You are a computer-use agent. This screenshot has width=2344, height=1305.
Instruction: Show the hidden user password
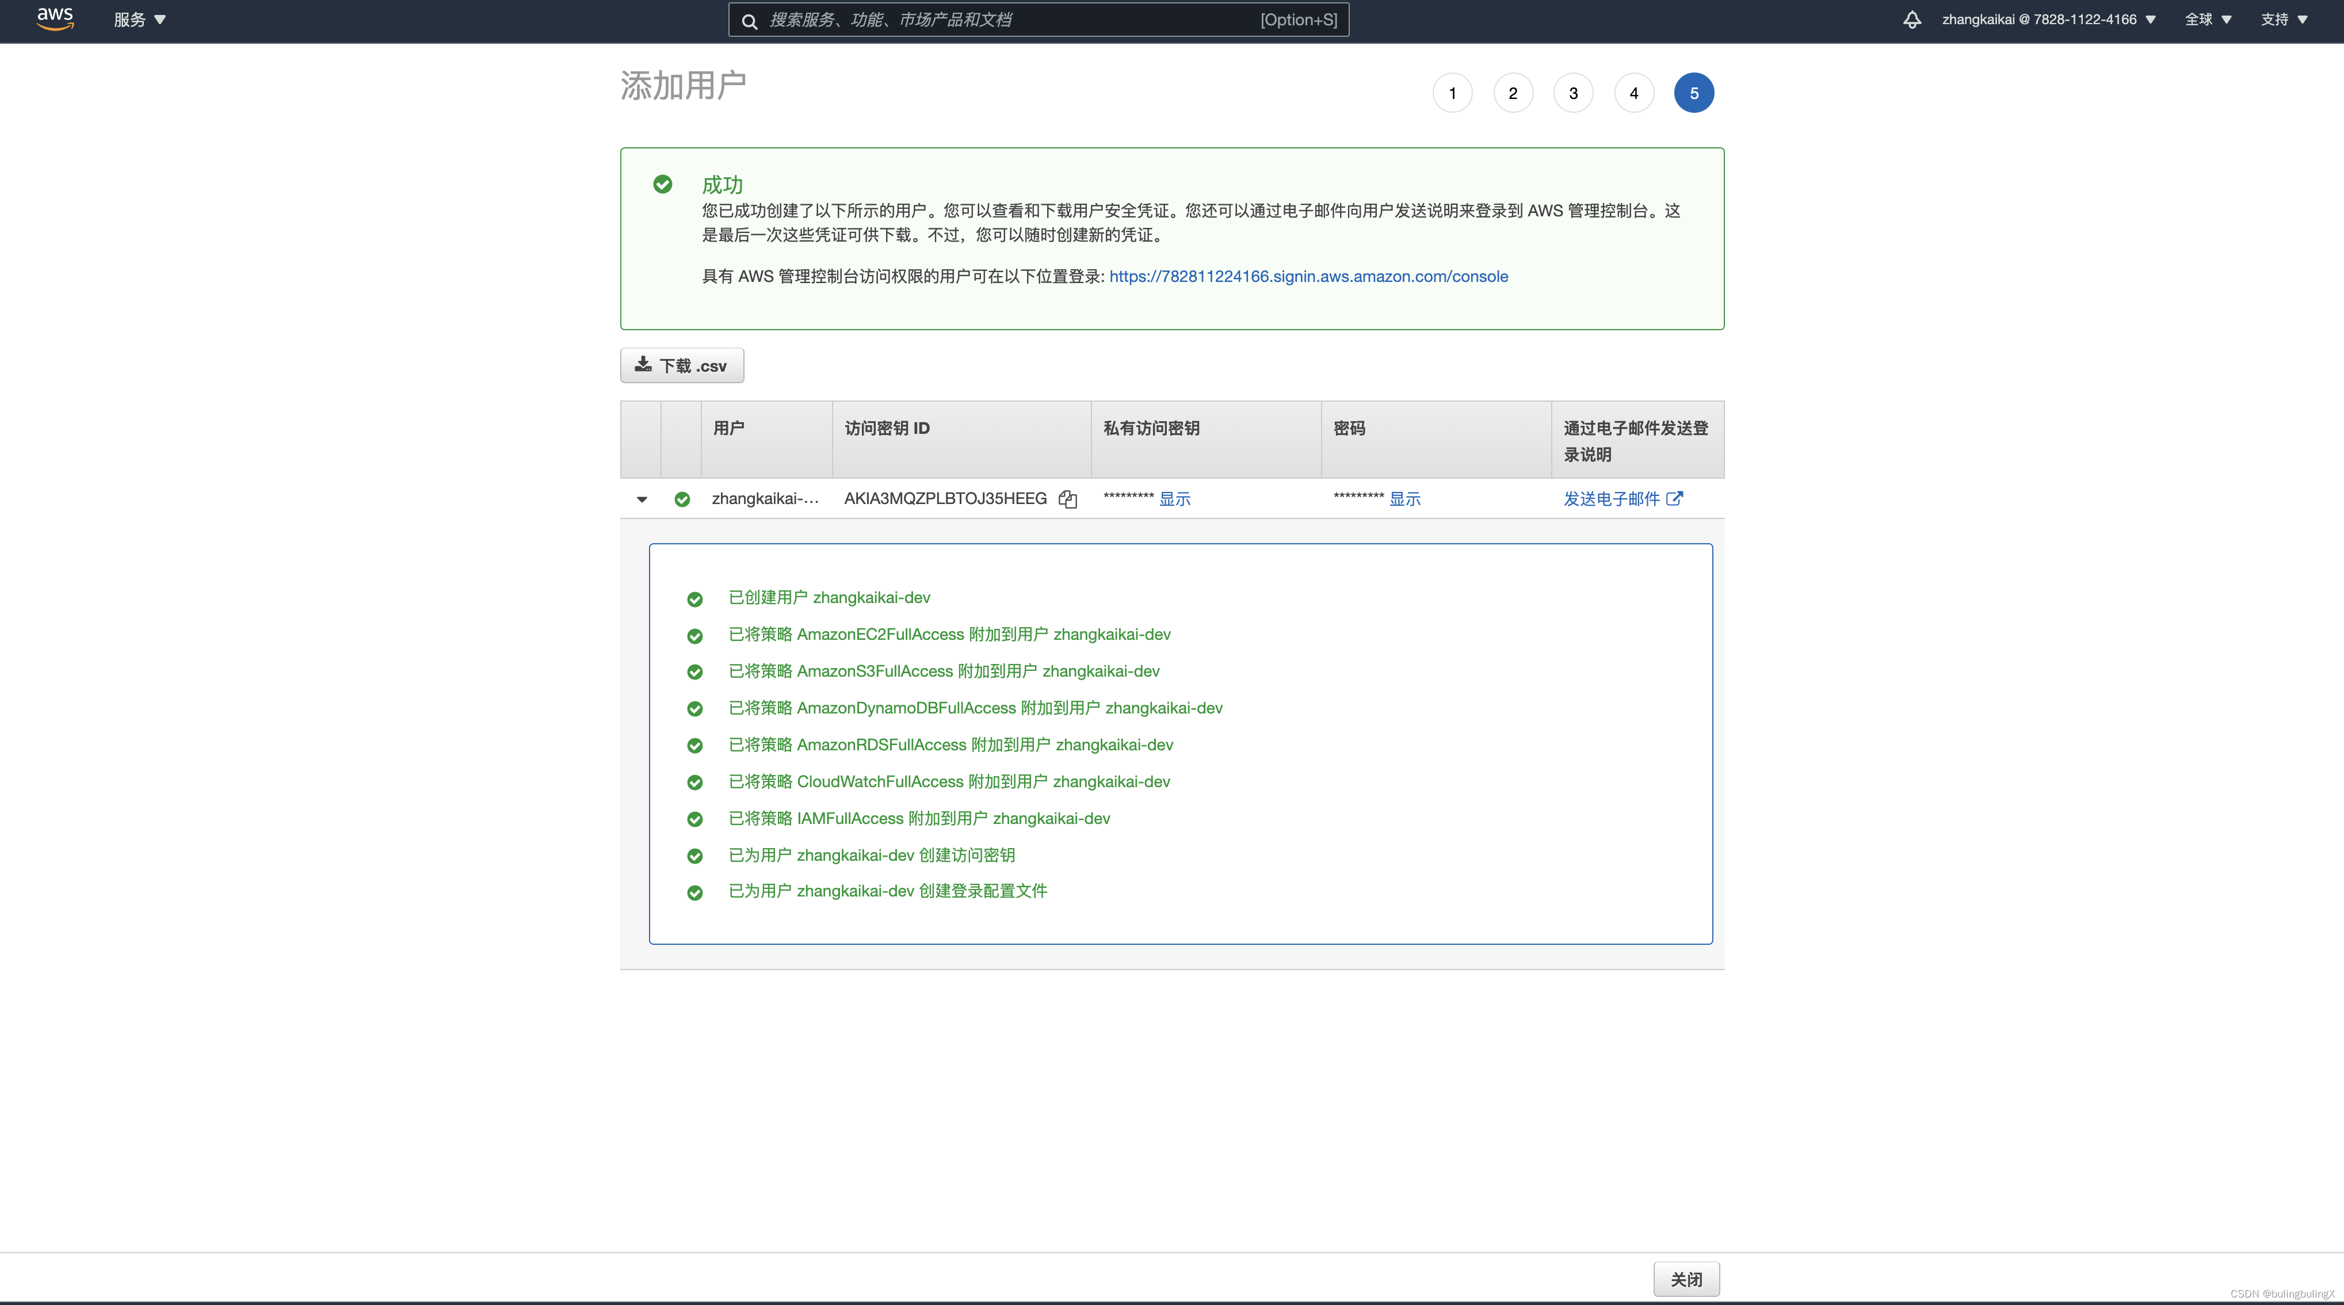click(1404, 499)
